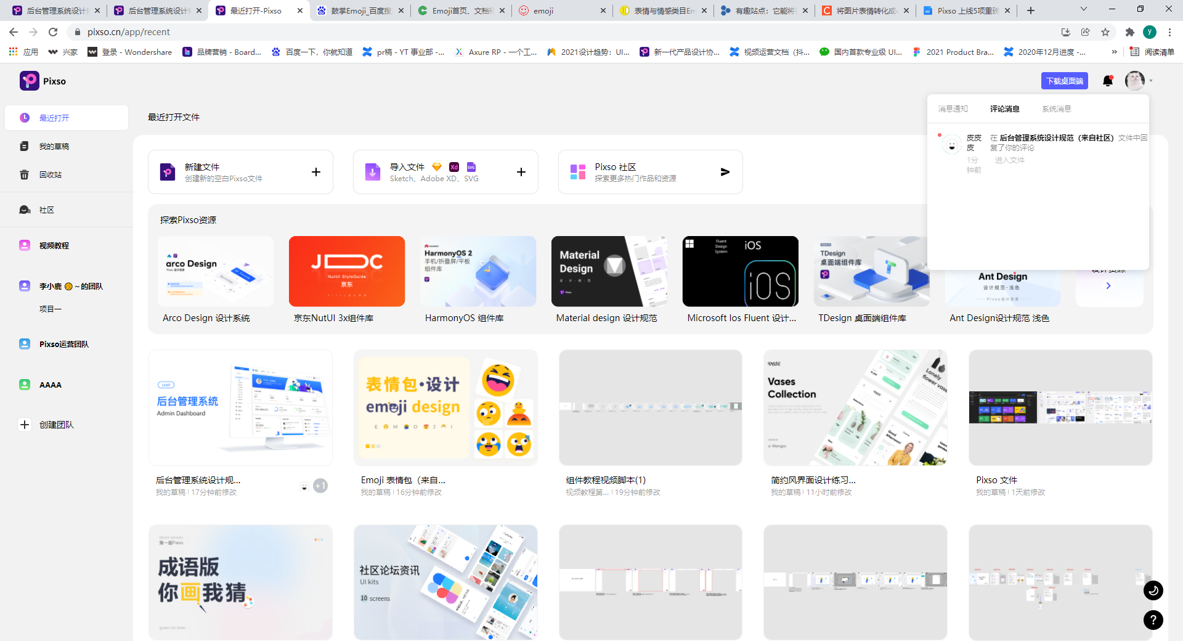Click the +1 collaborators badge on 后台管理系统 file
The width and height of the screenshot is (1183, 641).
(320, 486)
